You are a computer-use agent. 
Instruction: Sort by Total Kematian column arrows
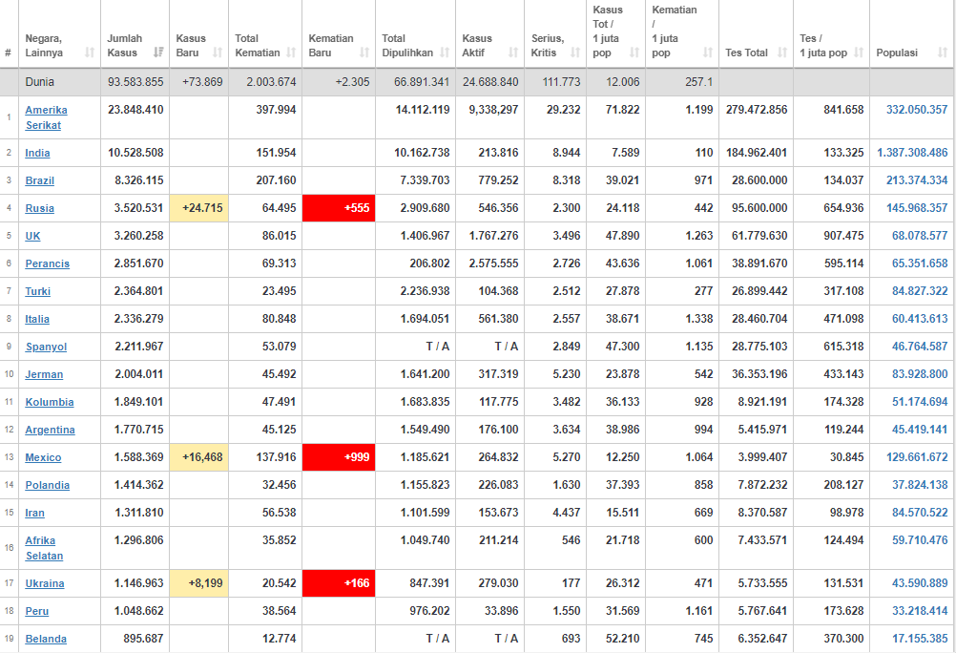click(291, 53)
